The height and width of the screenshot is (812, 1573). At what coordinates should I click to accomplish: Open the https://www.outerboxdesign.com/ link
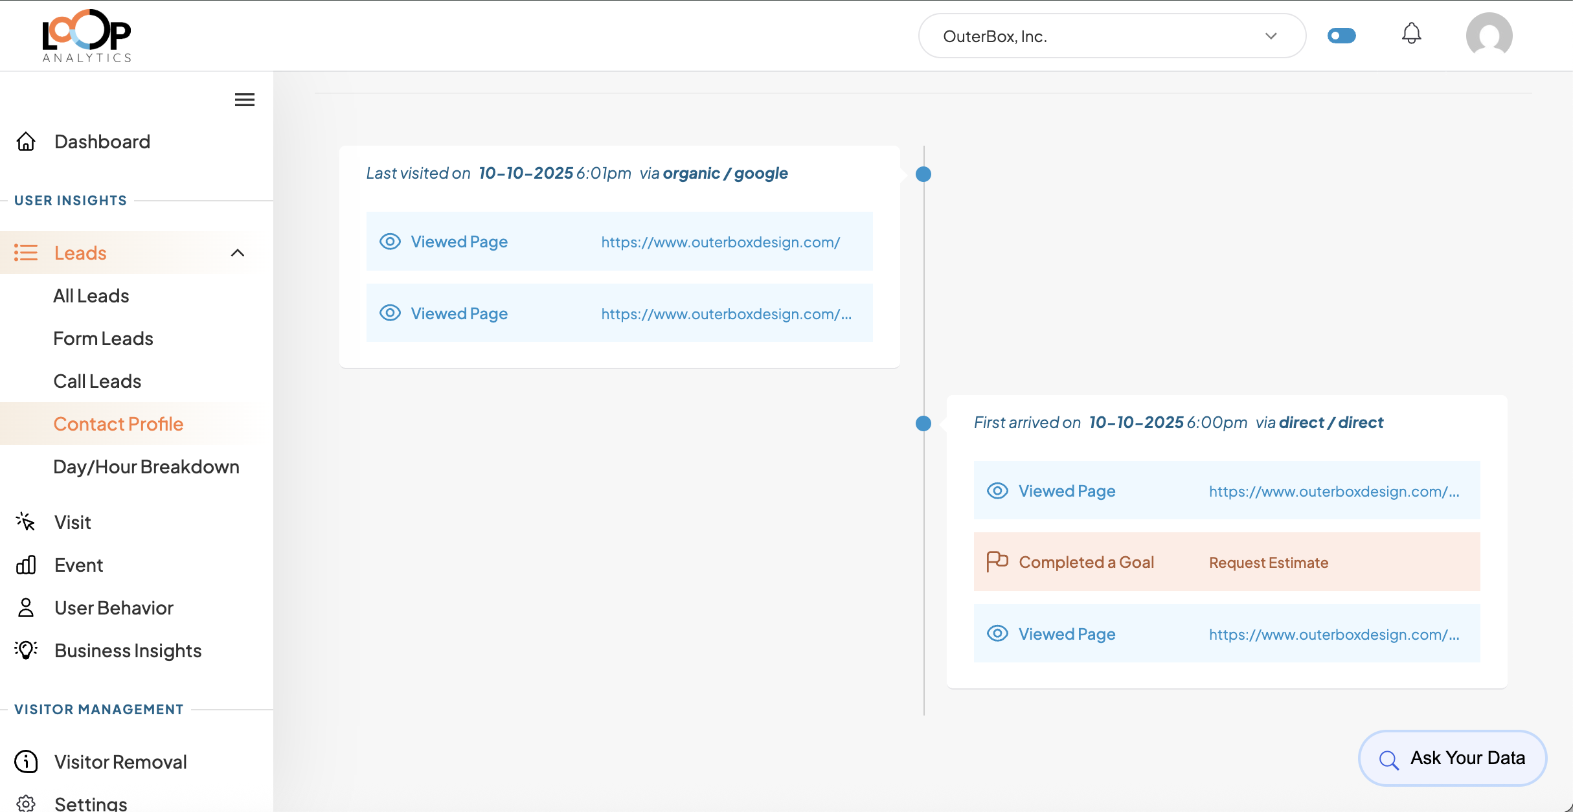719,242
